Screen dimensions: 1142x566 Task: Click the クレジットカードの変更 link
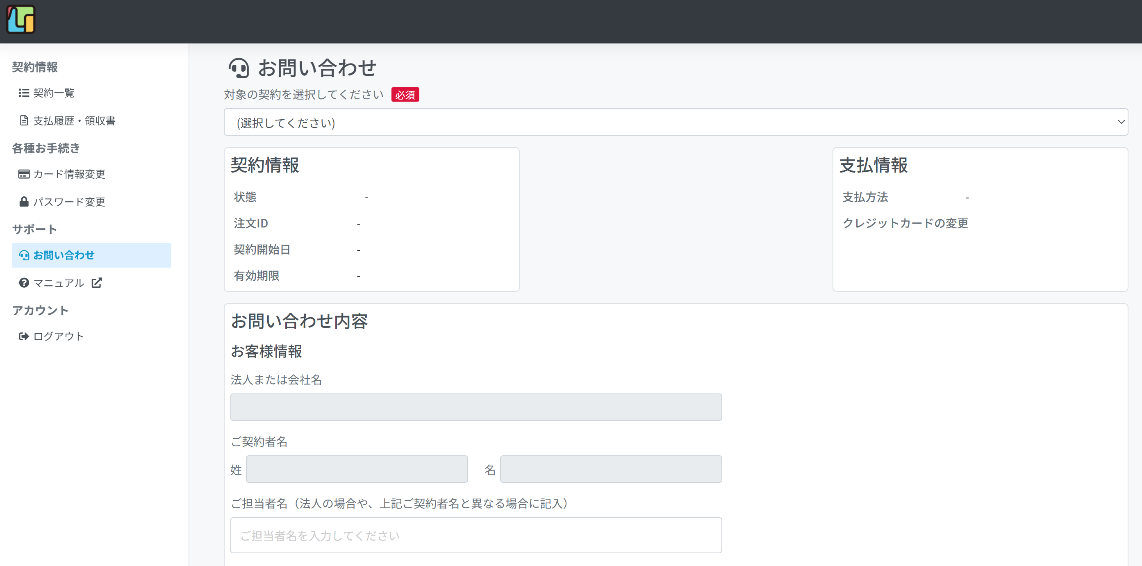[905, 223]
